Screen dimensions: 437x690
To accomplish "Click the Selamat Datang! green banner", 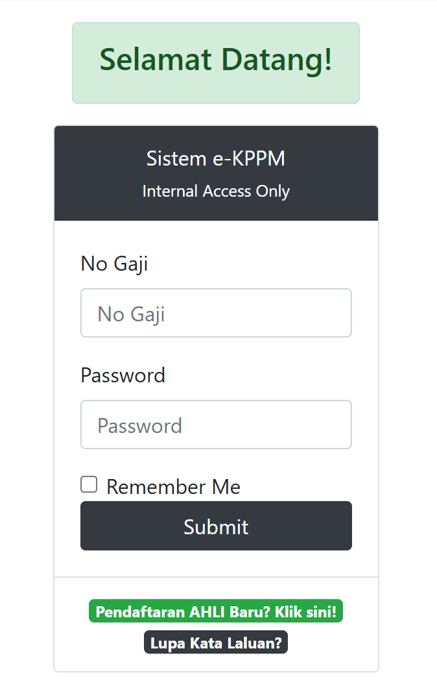I will (x=216, y=63).
